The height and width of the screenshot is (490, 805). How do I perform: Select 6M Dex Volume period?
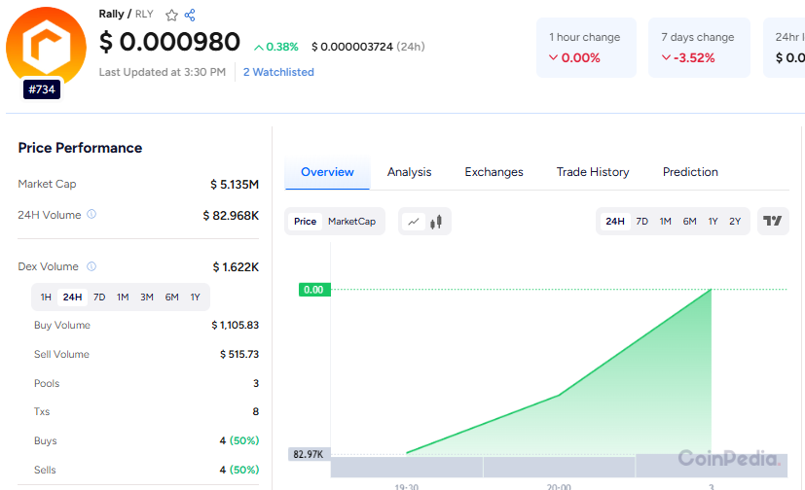(x=171, y=297)
